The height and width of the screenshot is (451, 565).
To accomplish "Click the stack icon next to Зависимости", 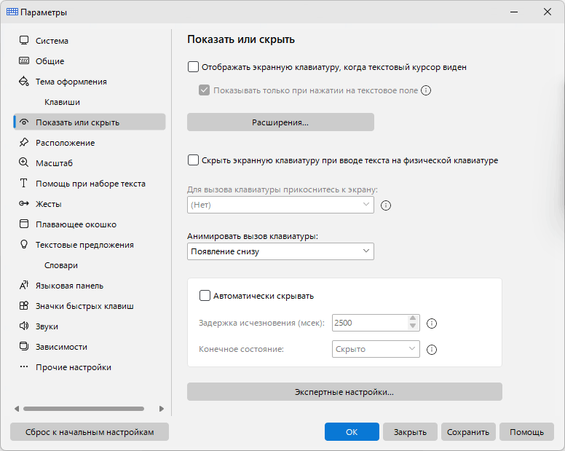I will tap(24, 347).
